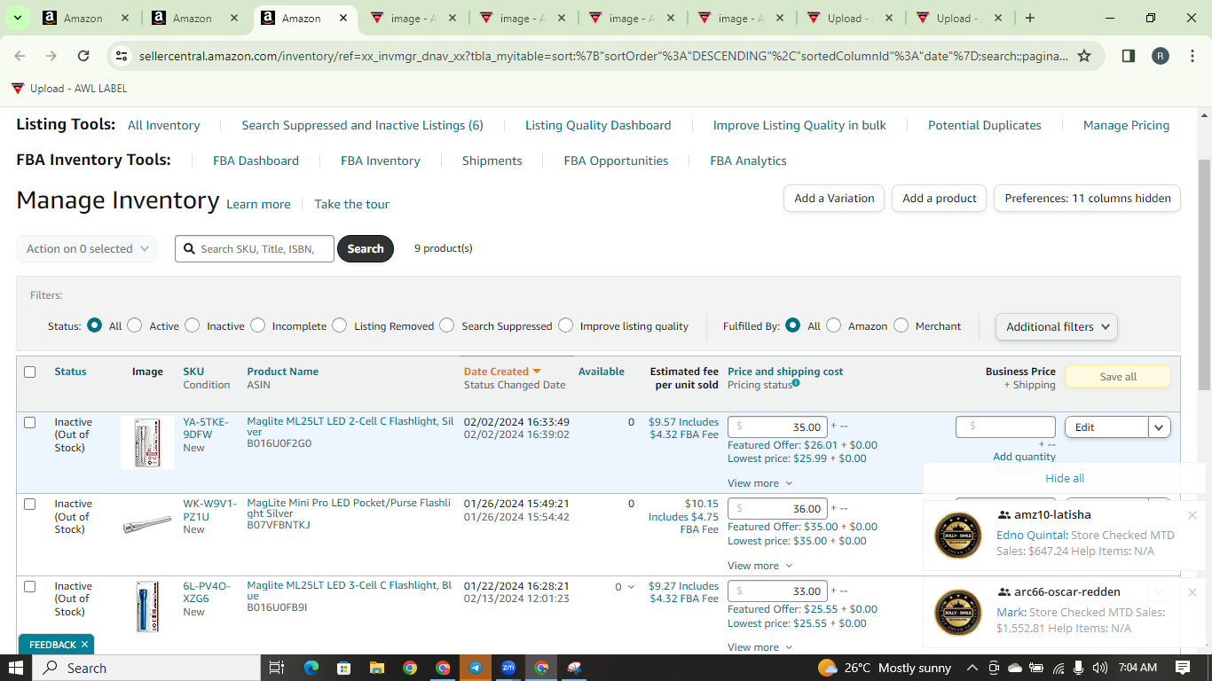Check the Maglite ML25LT 2-Cell Silver row
The image size is (1212, 681).
pos(29,422)
